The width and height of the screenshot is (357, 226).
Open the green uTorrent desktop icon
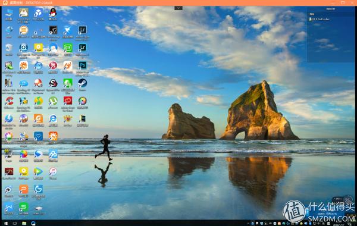[x=53, y=102]
